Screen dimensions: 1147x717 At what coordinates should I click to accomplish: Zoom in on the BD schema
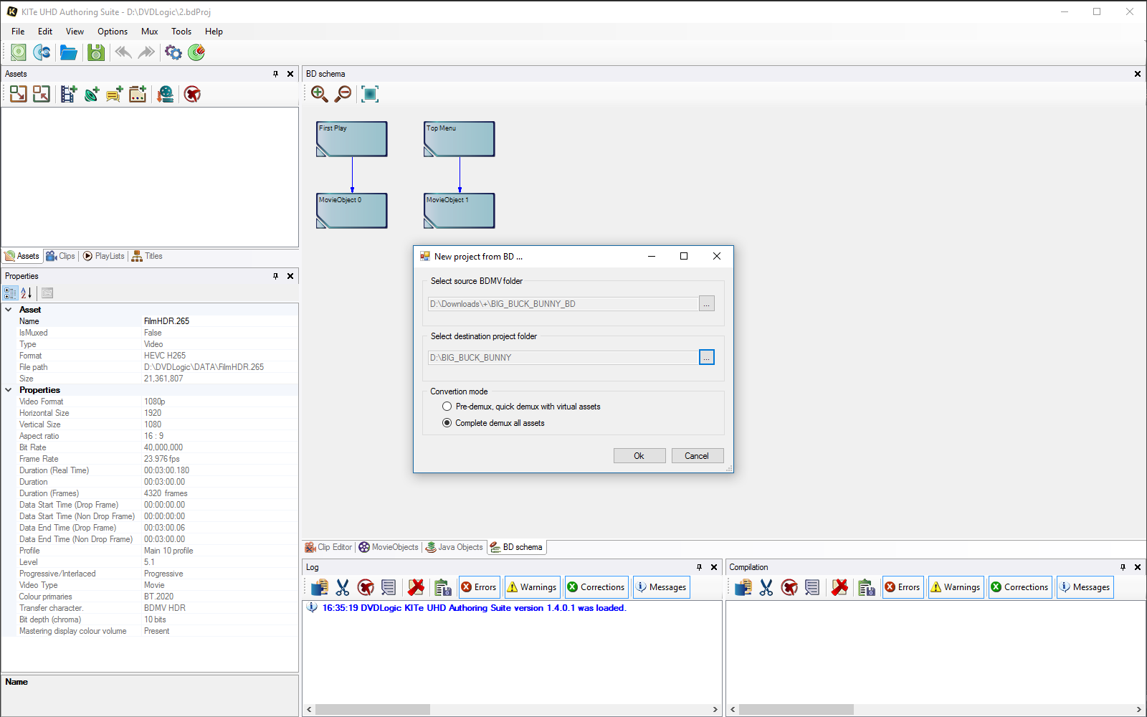pos(320,94)
